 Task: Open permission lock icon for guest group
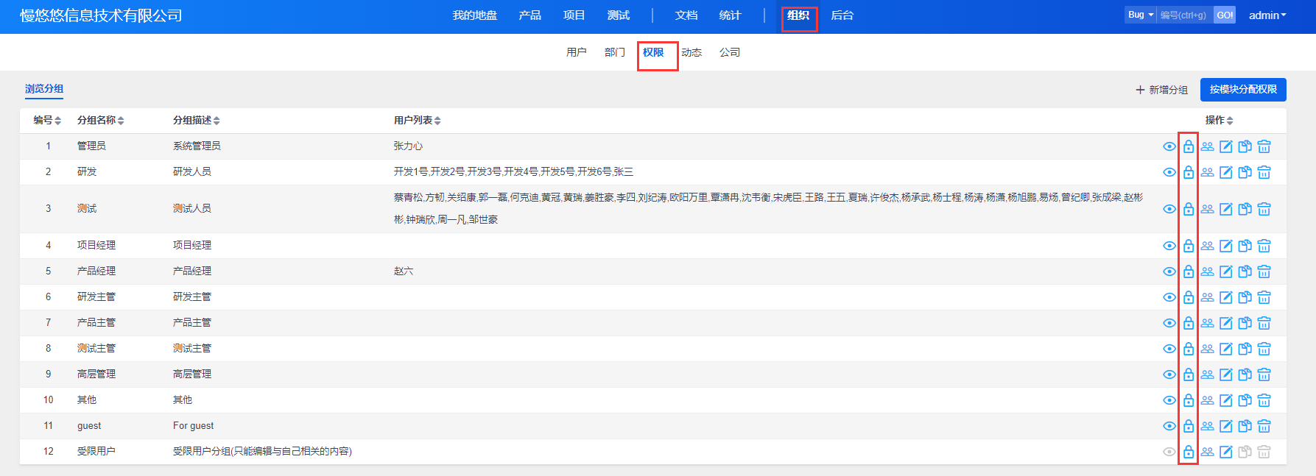coord(1188,426)
